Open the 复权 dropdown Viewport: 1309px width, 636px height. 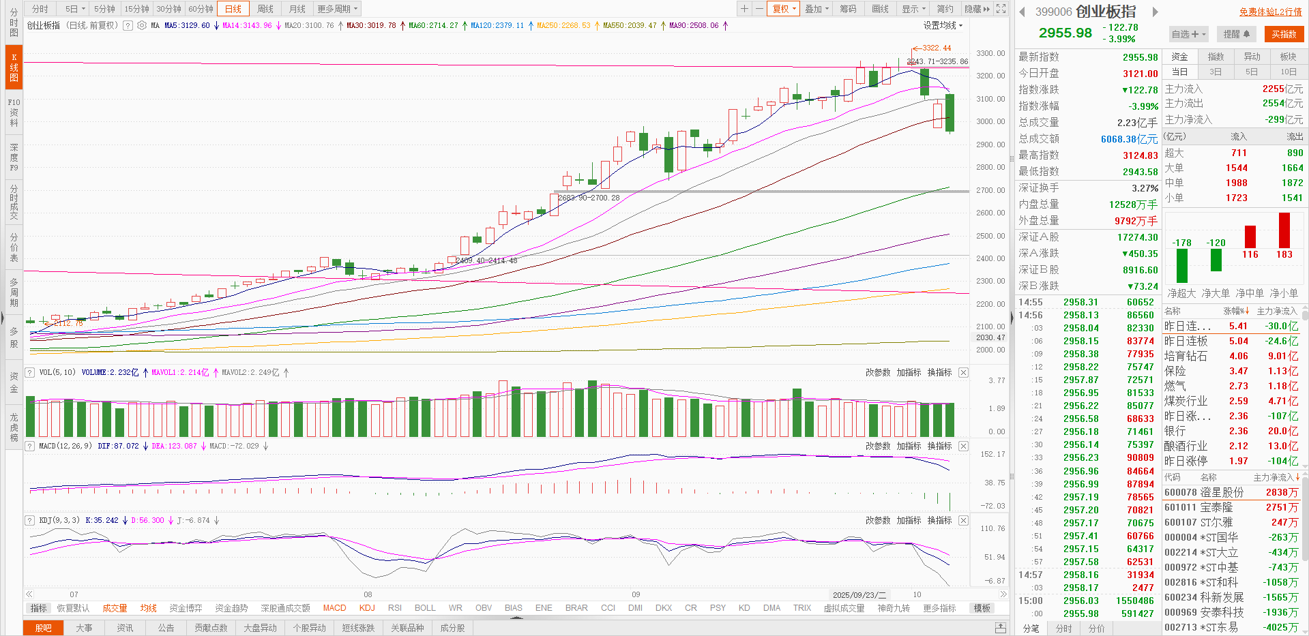tap(784, 9)
